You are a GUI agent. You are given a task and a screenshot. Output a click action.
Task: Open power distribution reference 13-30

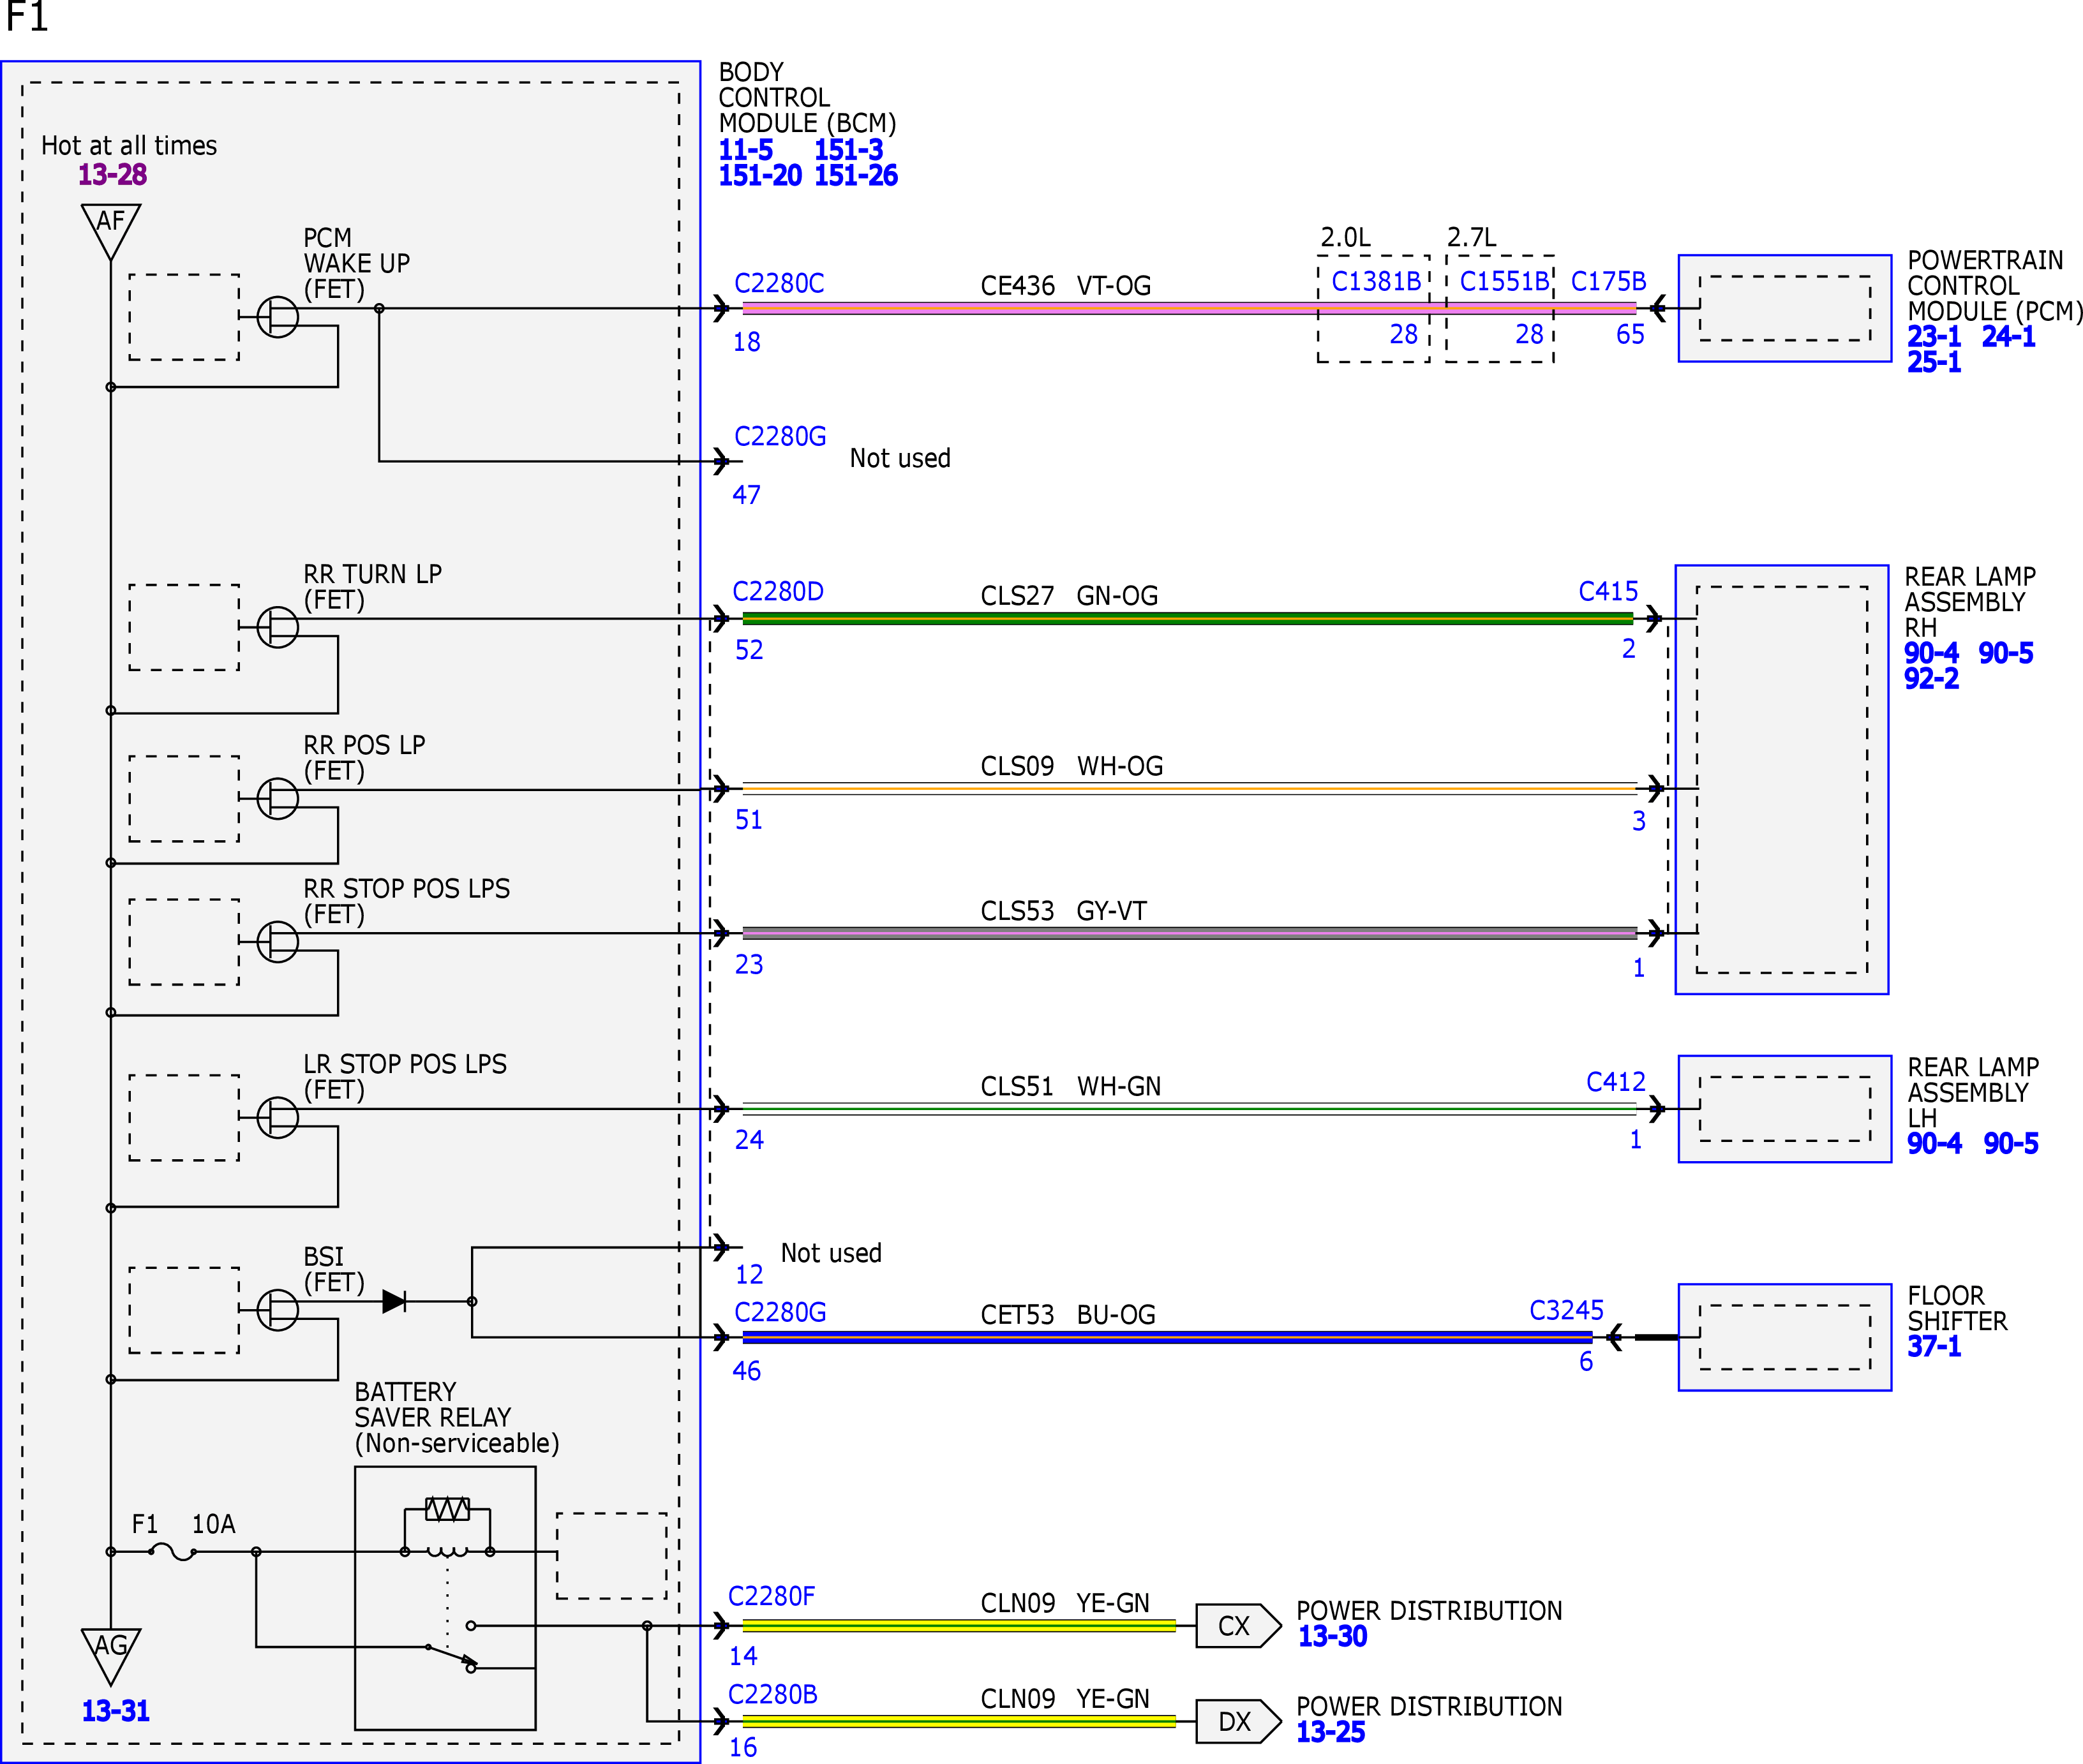point(1332,1637)
